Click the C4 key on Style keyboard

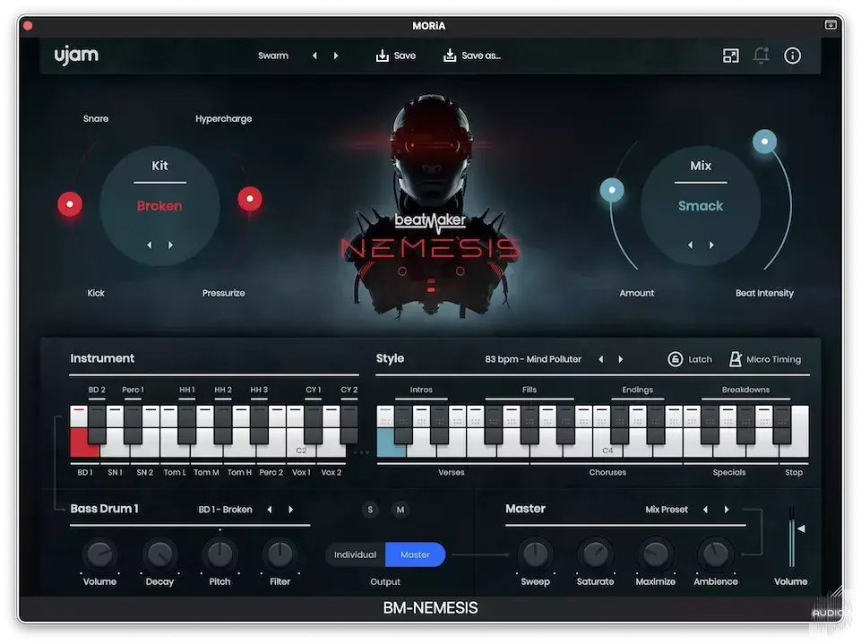coord(607,449)
